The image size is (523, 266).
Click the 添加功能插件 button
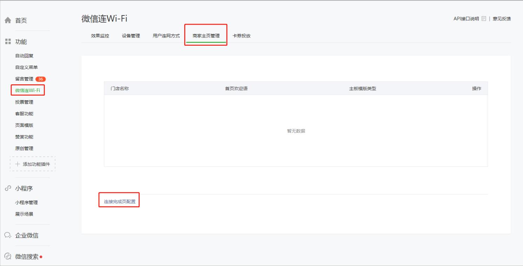point(33,164)
